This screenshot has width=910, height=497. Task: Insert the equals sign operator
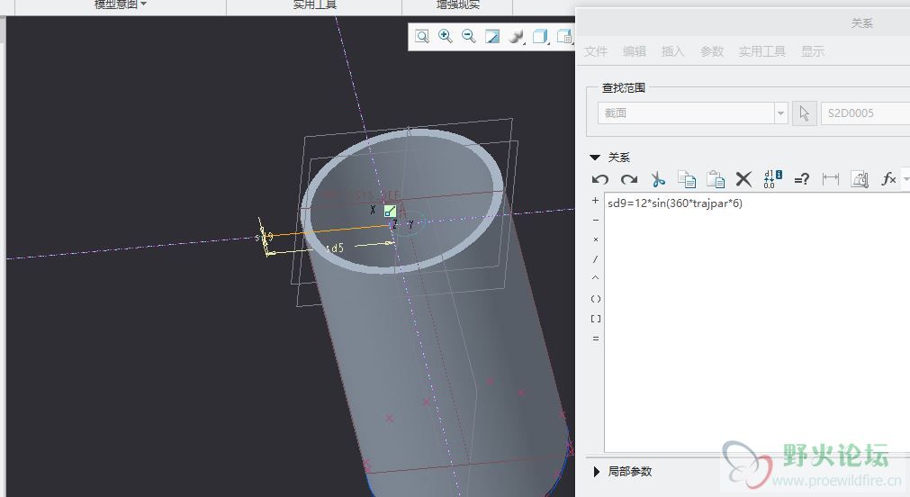(x=596, y=339)
